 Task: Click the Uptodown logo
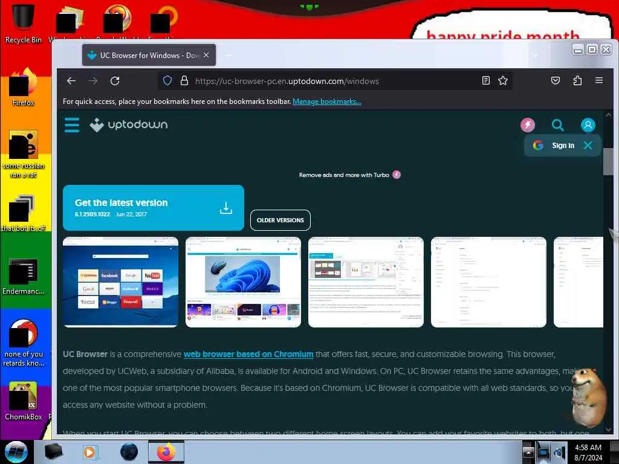pyautogui.click(x=129, y=125)
